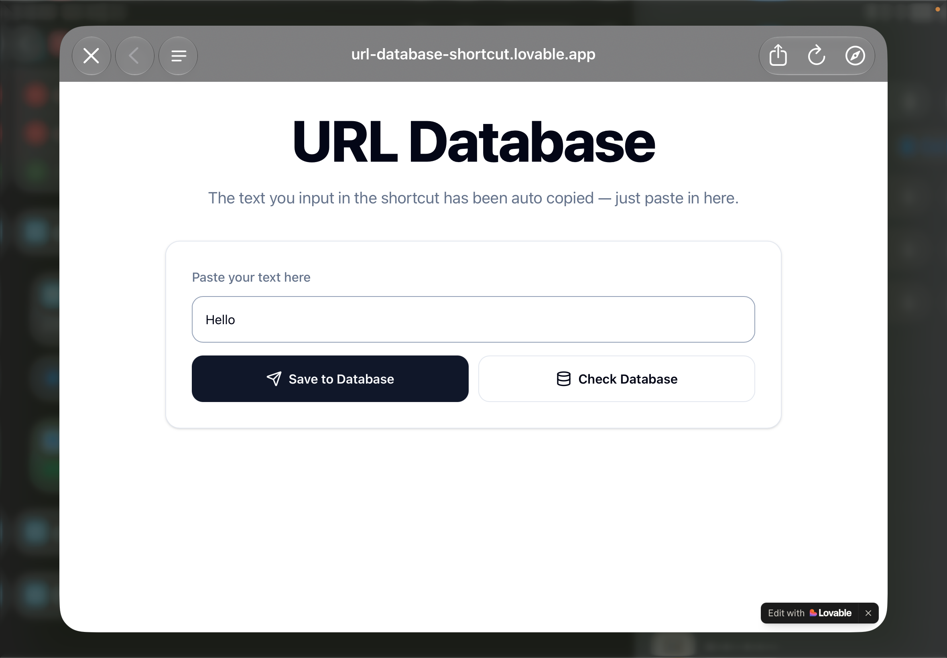The height and width of the screenshot is (658, 947).
Task: Open the reader menu lines icon
Action: [x=178, y=56]
